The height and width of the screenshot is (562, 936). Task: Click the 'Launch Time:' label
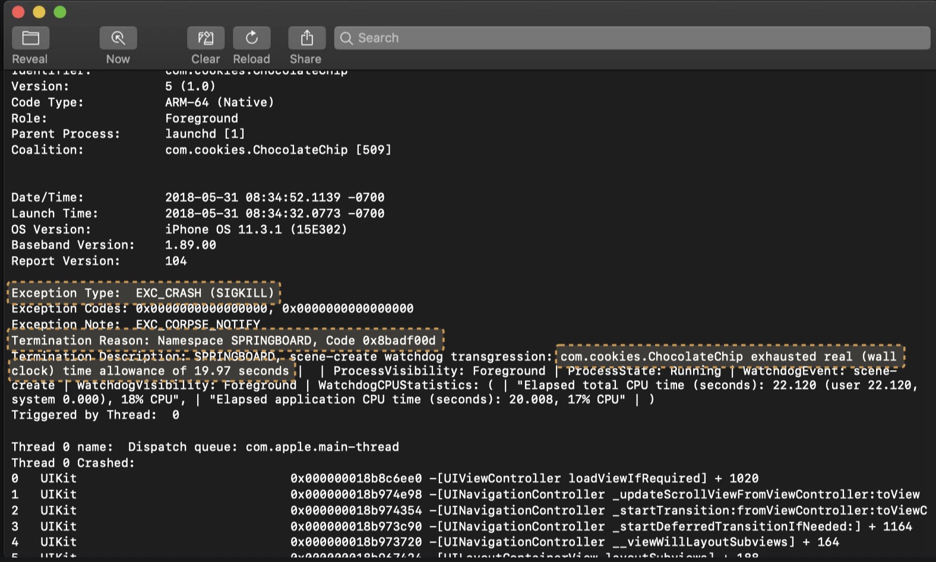click(55, 213)
